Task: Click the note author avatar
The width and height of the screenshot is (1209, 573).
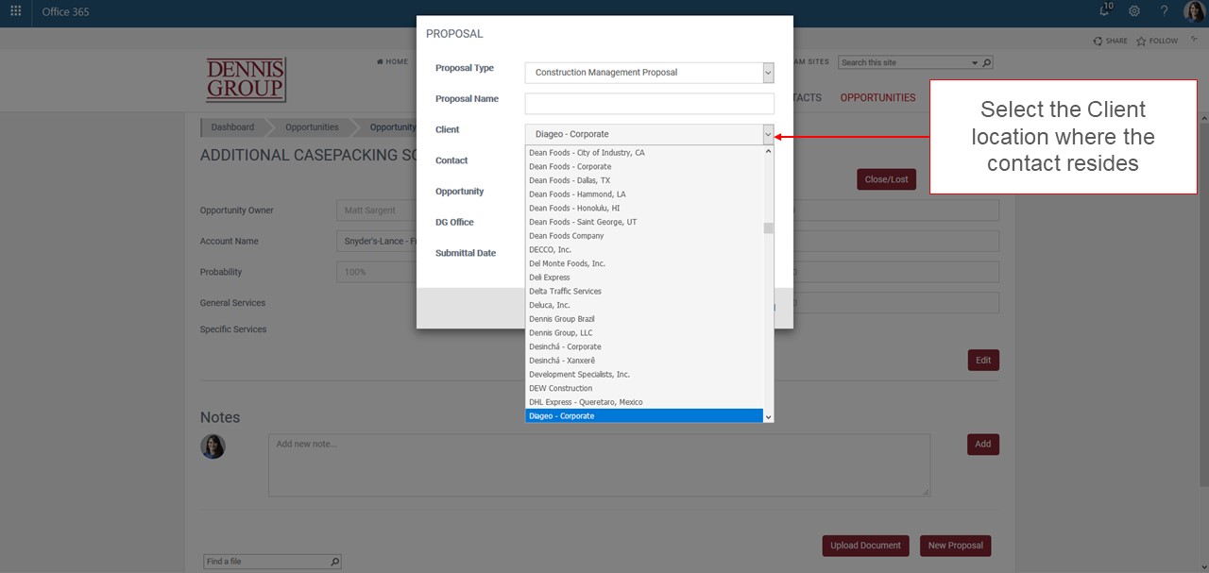Action: pyautogui.click(x=213, y=447)
